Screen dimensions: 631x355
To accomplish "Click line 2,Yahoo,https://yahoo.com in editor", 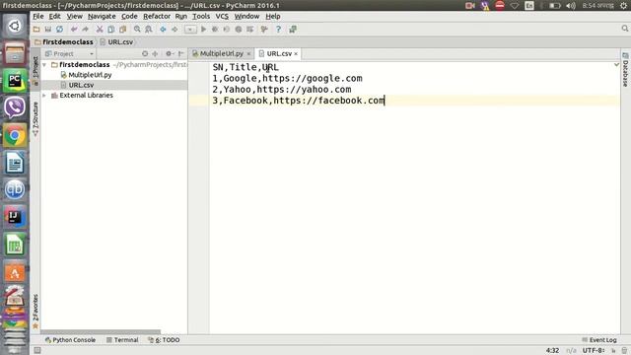I will pos(282,90).
